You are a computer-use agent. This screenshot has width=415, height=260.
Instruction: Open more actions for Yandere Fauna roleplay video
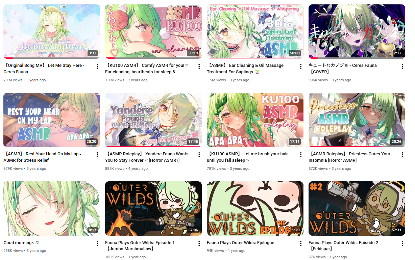(x=199, y=155)
